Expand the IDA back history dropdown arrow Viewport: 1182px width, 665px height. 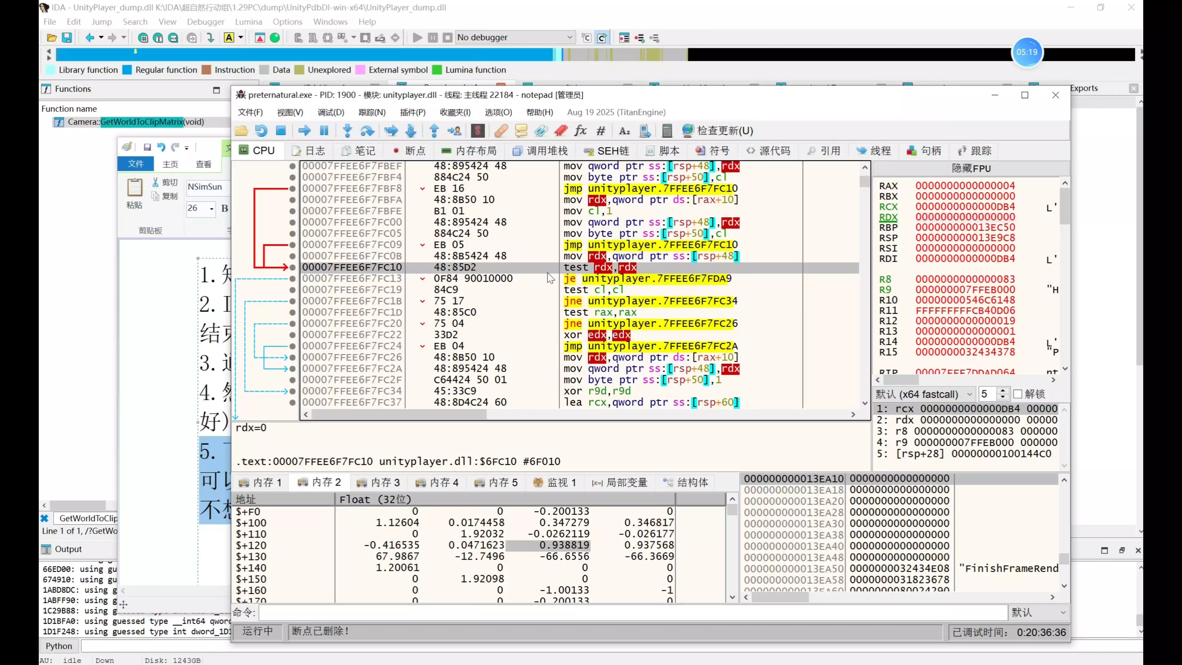101,38
